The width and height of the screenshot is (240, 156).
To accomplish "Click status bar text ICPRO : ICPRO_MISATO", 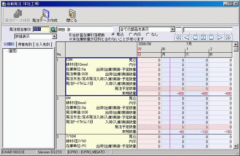I will [86, 152].
